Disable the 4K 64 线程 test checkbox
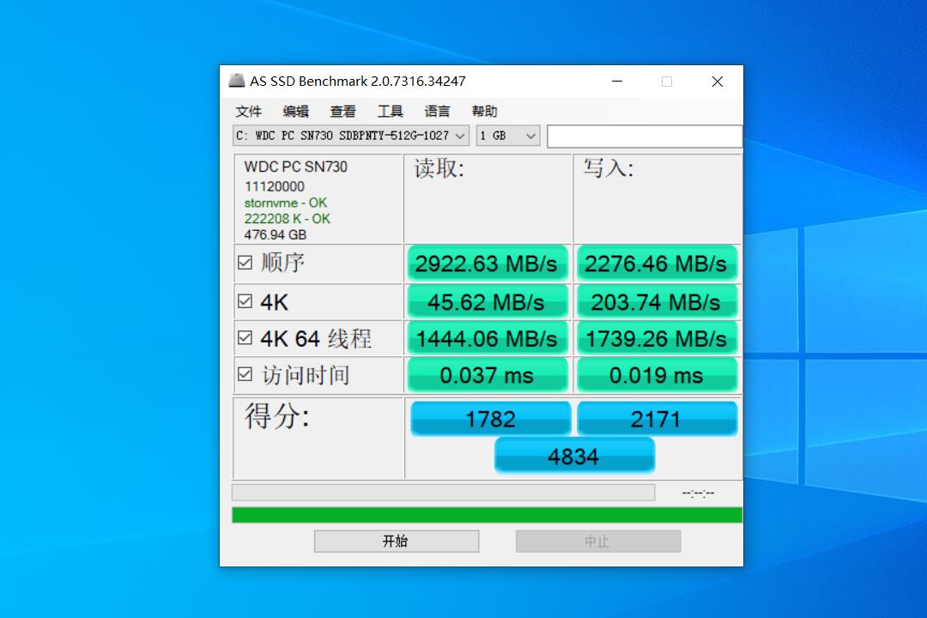The image size is (927, 618). [x=244, y=337]
